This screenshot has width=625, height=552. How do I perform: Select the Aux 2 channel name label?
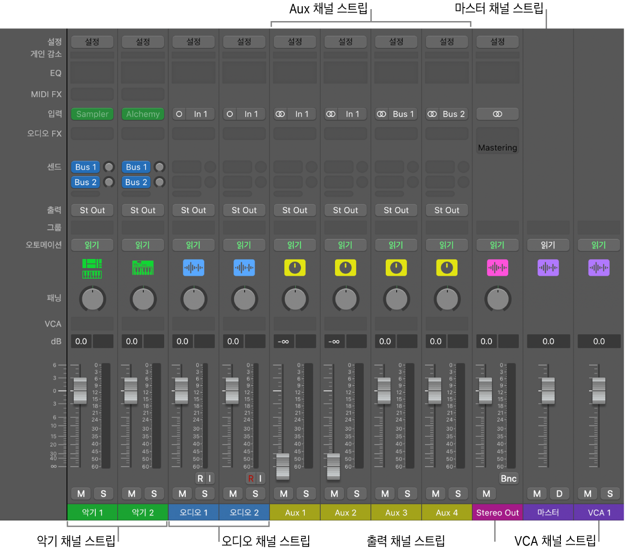point(346,512)
